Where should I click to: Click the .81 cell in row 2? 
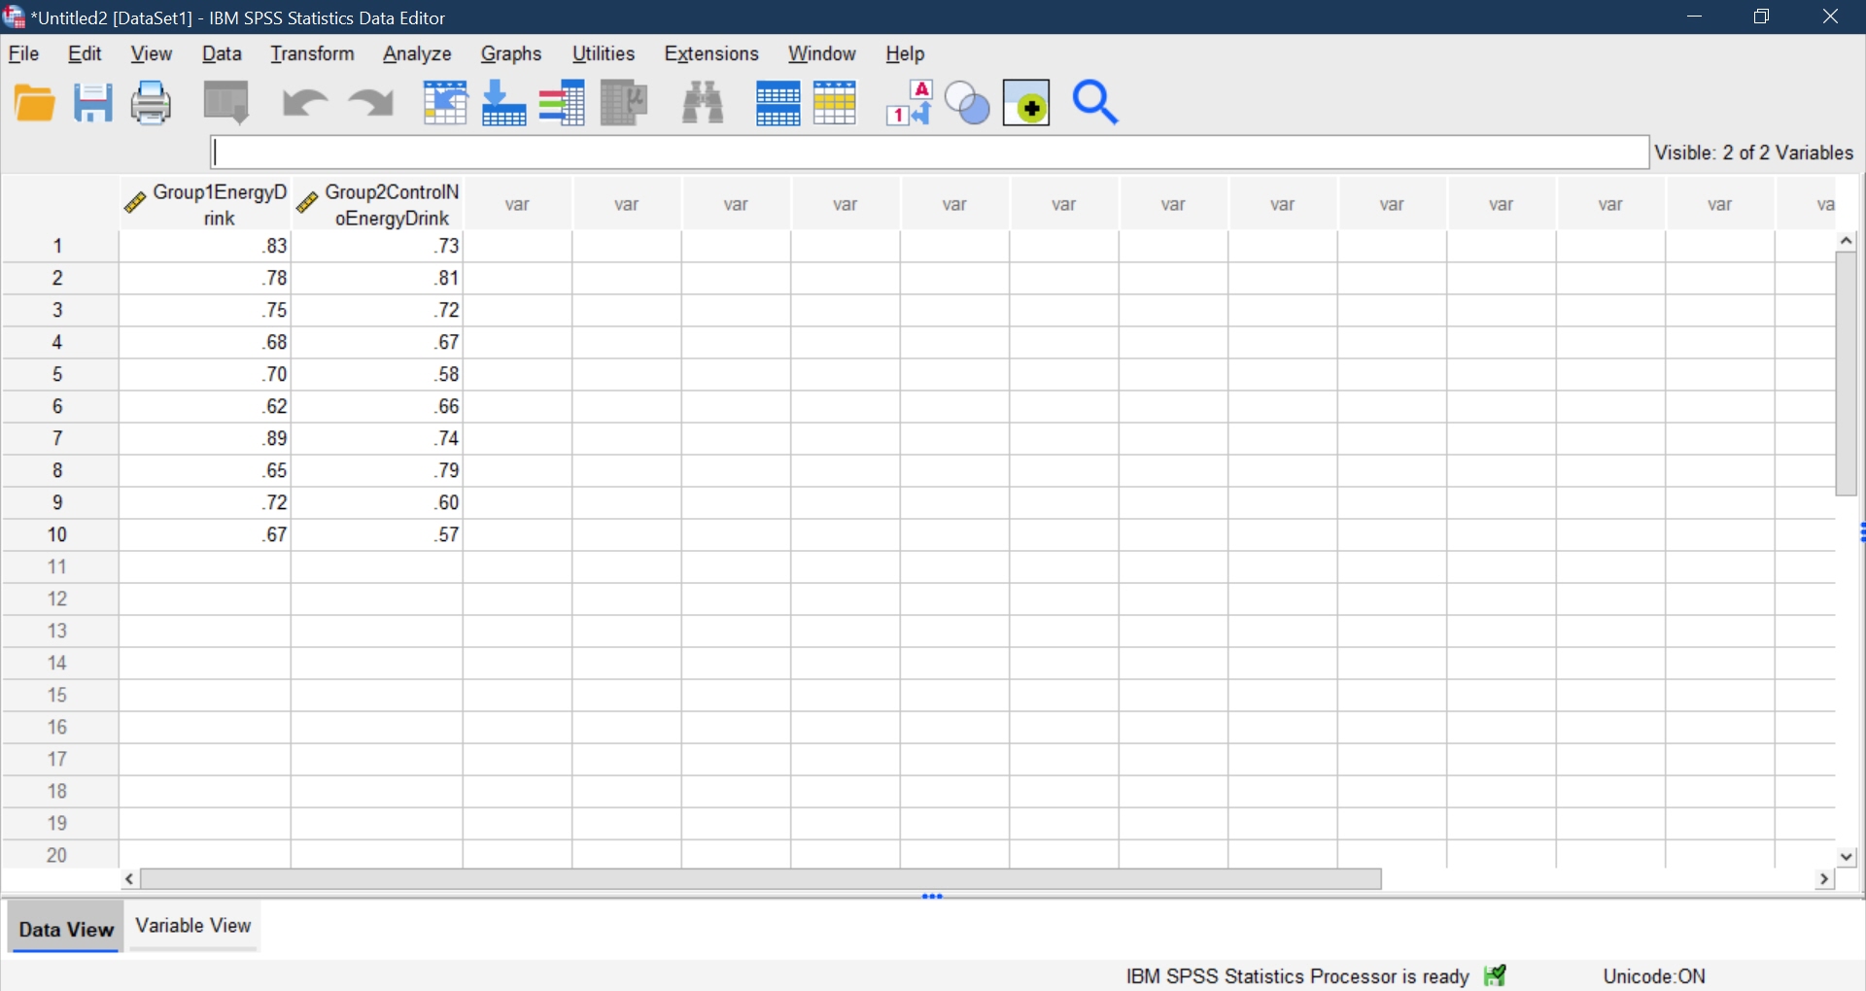pos(378,279)
